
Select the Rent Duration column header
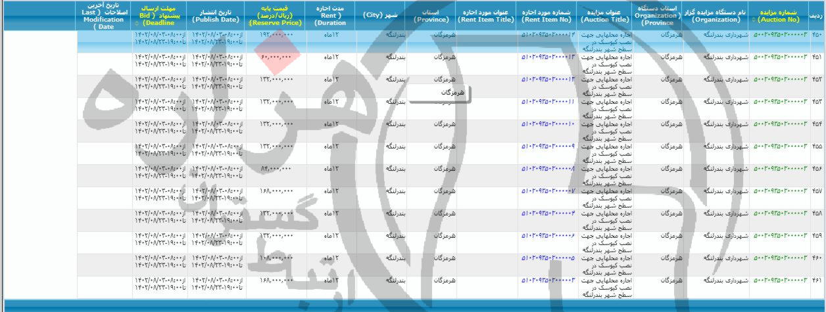[x=331, y=16]
